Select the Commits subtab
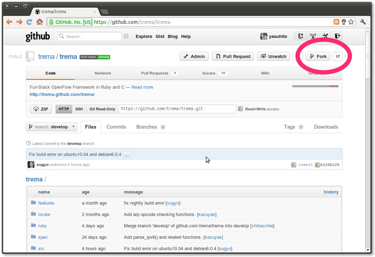375x257 pixels. 116,127
